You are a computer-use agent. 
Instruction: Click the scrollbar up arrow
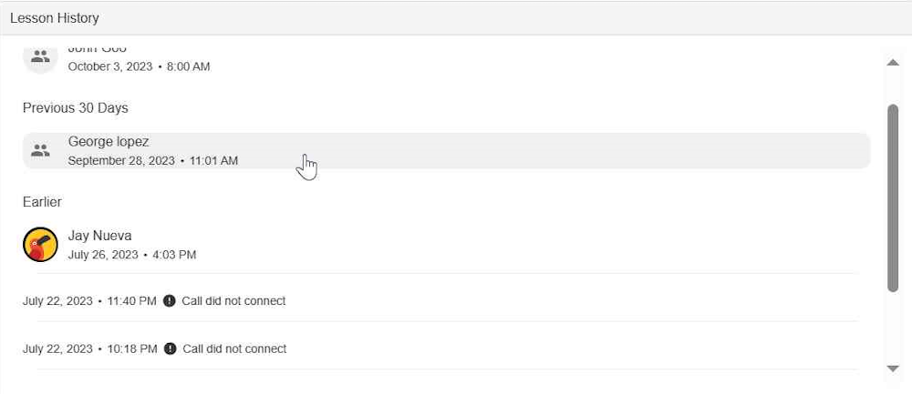[893, 62]
